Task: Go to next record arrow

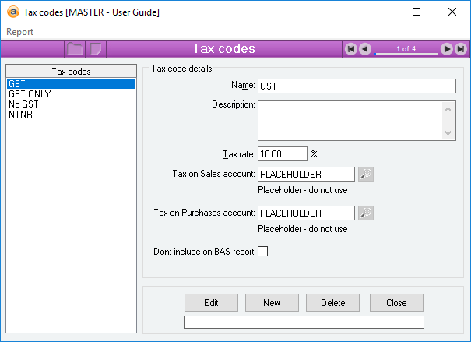Action: tap(447, 49)
